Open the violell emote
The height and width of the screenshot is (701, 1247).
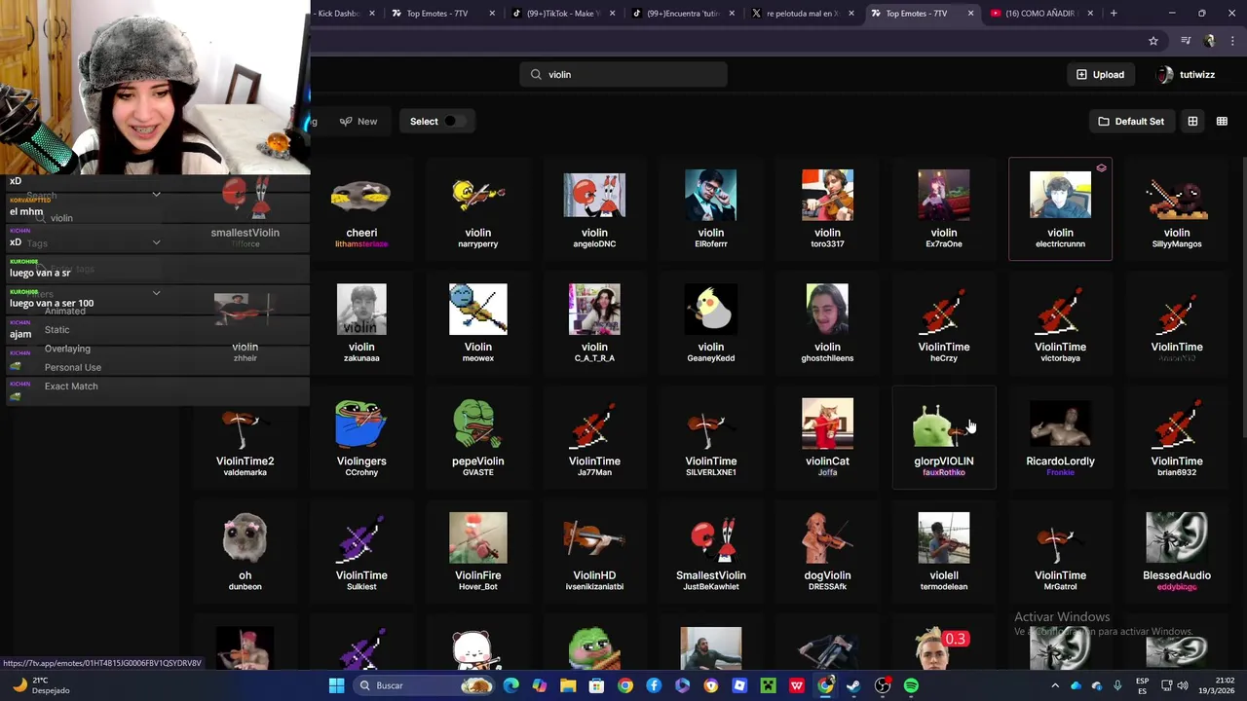click(x=943, y=552)
